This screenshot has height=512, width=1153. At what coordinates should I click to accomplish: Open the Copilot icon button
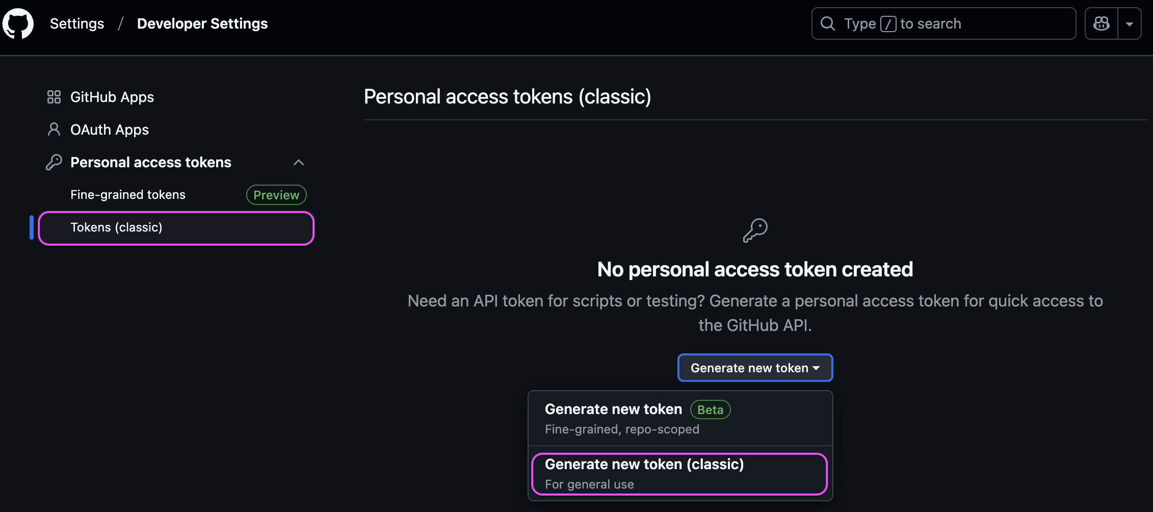pyautogui.click(x=1102, y=23)
